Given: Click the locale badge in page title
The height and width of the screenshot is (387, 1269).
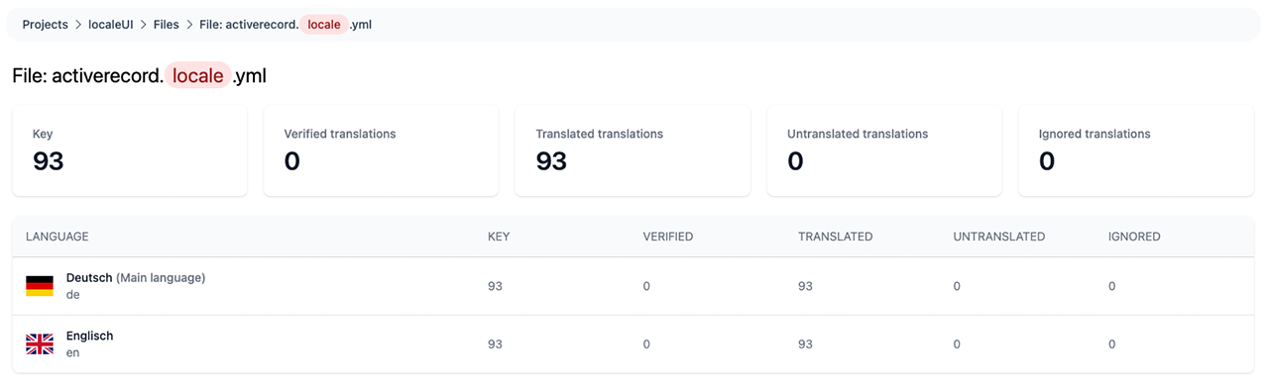Looking at the screenshot, I should click(x=198, y=75).
